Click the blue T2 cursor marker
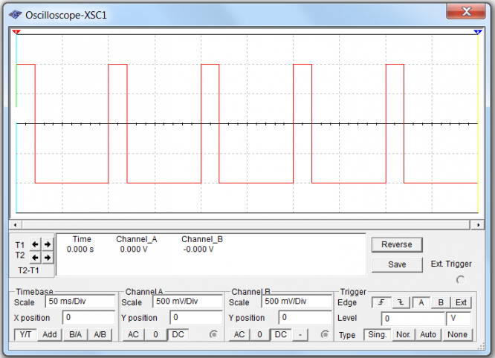 pos(478,32)
